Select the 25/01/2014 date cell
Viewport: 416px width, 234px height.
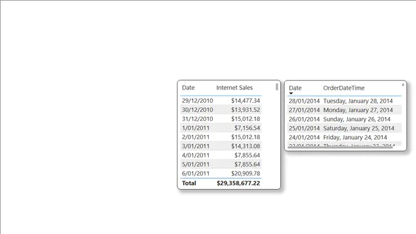click(304, 128)
